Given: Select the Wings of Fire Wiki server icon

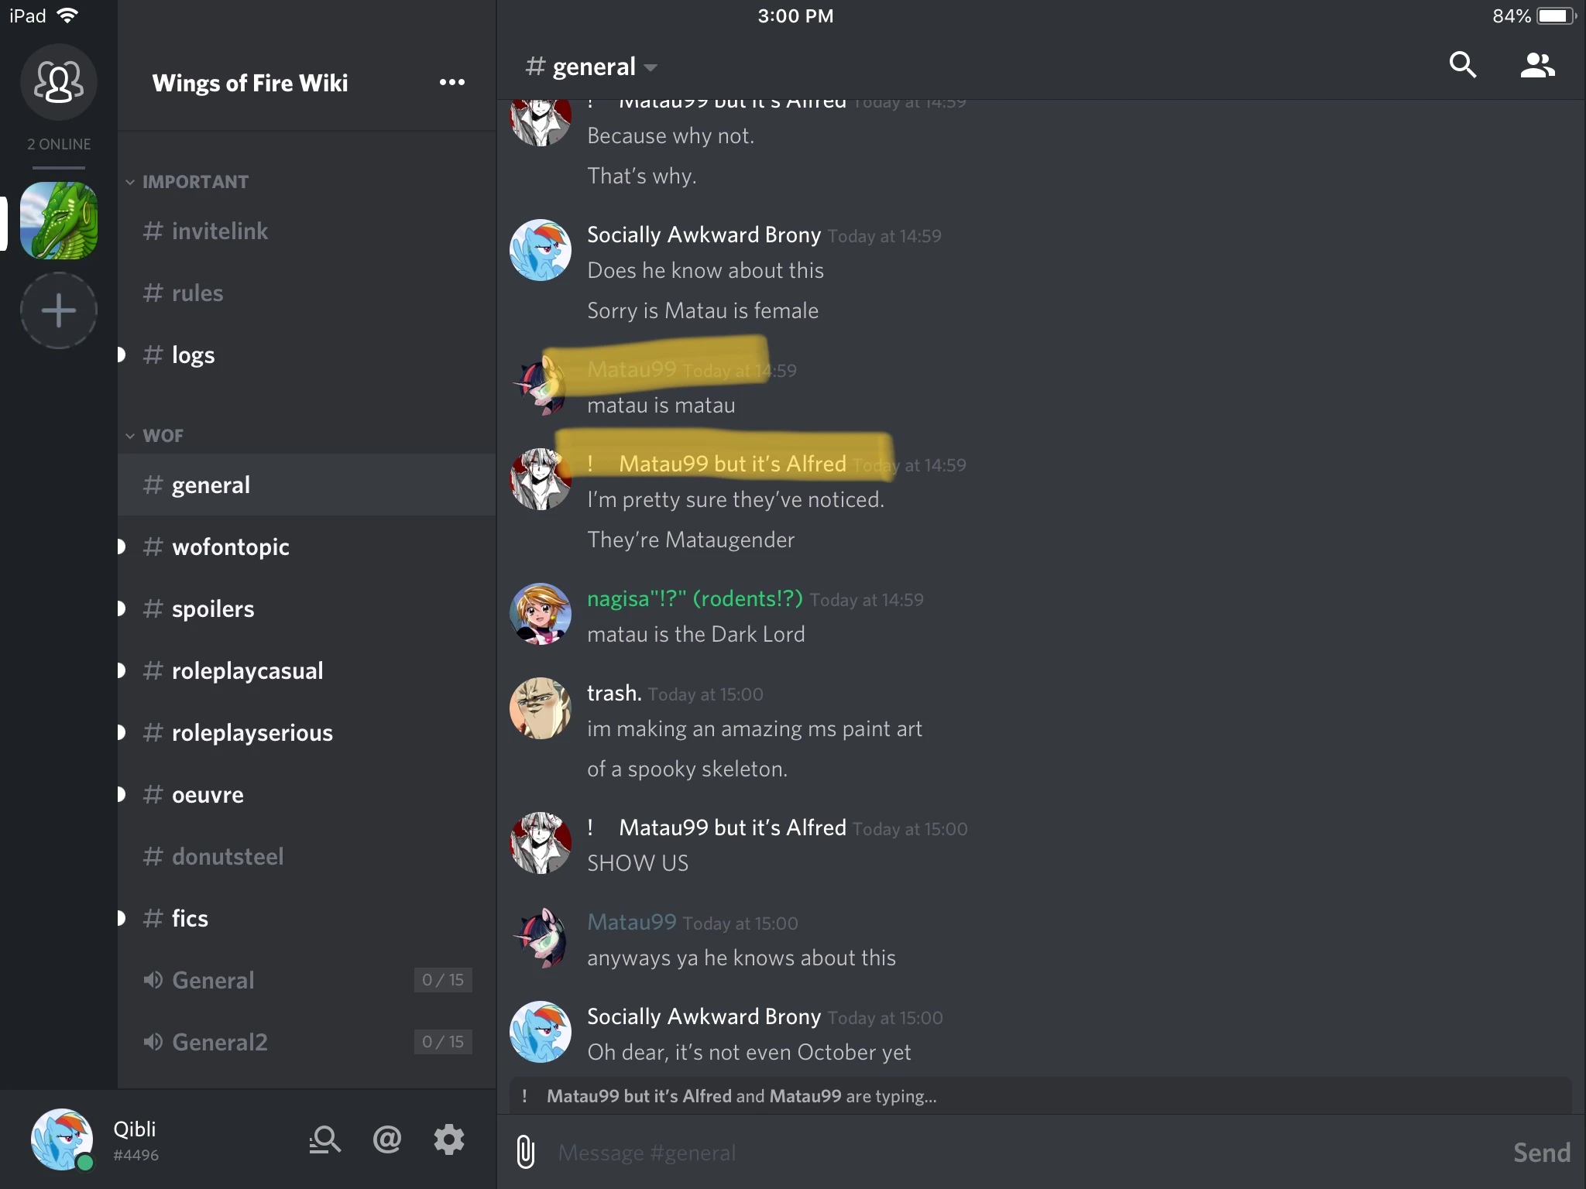Looking at the screenshot, I should tap(59, 221).
